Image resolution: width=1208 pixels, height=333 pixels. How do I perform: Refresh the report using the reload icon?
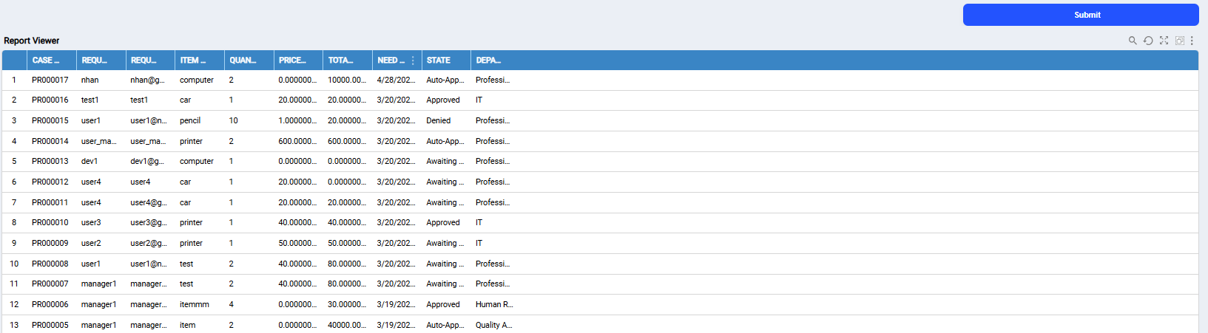(1148, 41)
